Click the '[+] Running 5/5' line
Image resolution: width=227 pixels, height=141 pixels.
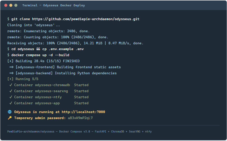pos(23,79)
